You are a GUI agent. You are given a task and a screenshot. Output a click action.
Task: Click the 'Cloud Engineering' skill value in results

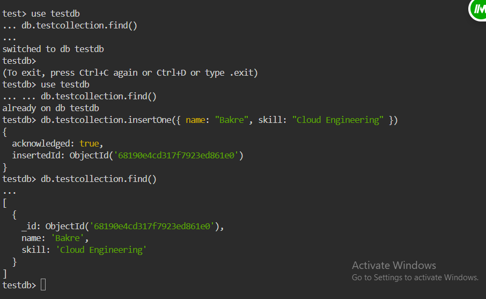tap(101, 250)
